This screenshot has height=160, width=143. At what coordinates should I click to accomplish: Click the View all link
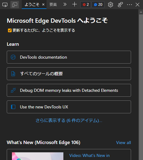[x=123, y=142]
